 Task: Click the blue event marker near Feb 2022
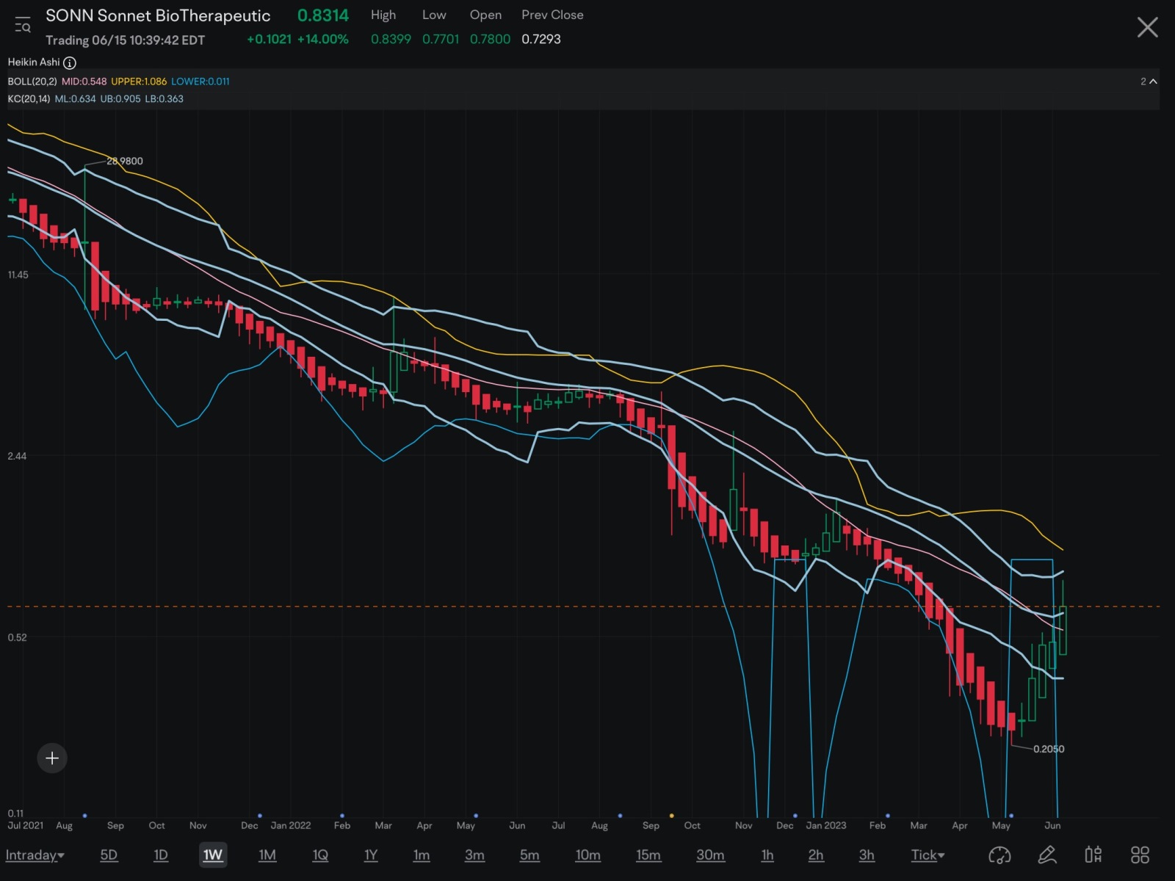point(342,815)
